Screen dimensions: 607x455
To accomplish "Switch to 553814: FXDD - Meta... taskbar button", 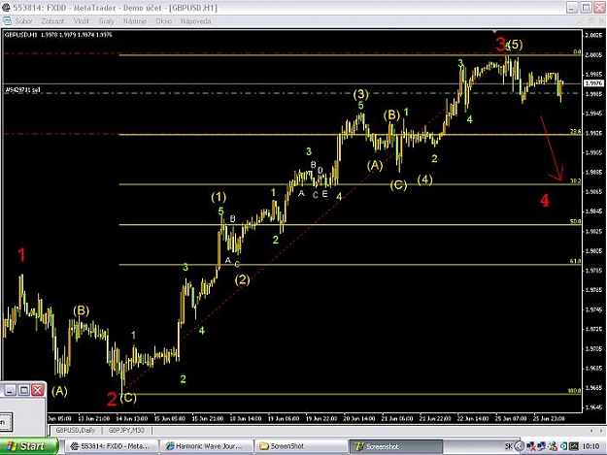I will point(111,446).
